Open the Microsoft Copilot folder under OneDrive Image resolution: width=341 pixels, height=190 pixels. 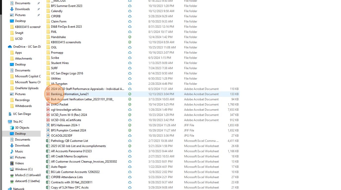[x=28, y=76]
